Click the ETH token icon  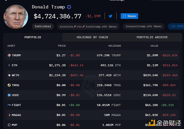click(x=9, y=65)
